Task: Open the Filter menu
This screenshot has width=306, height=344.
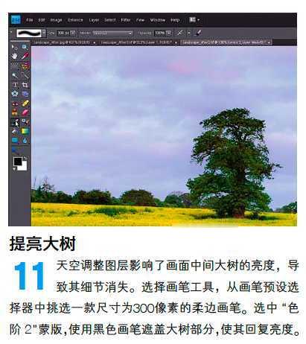Action: (126, 20)
